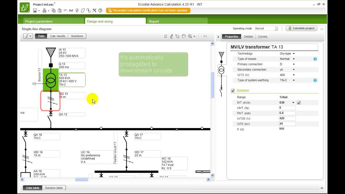Click the Copy icon in the toolbar
This screenshot has width=345, height=194.
point(54,11)
